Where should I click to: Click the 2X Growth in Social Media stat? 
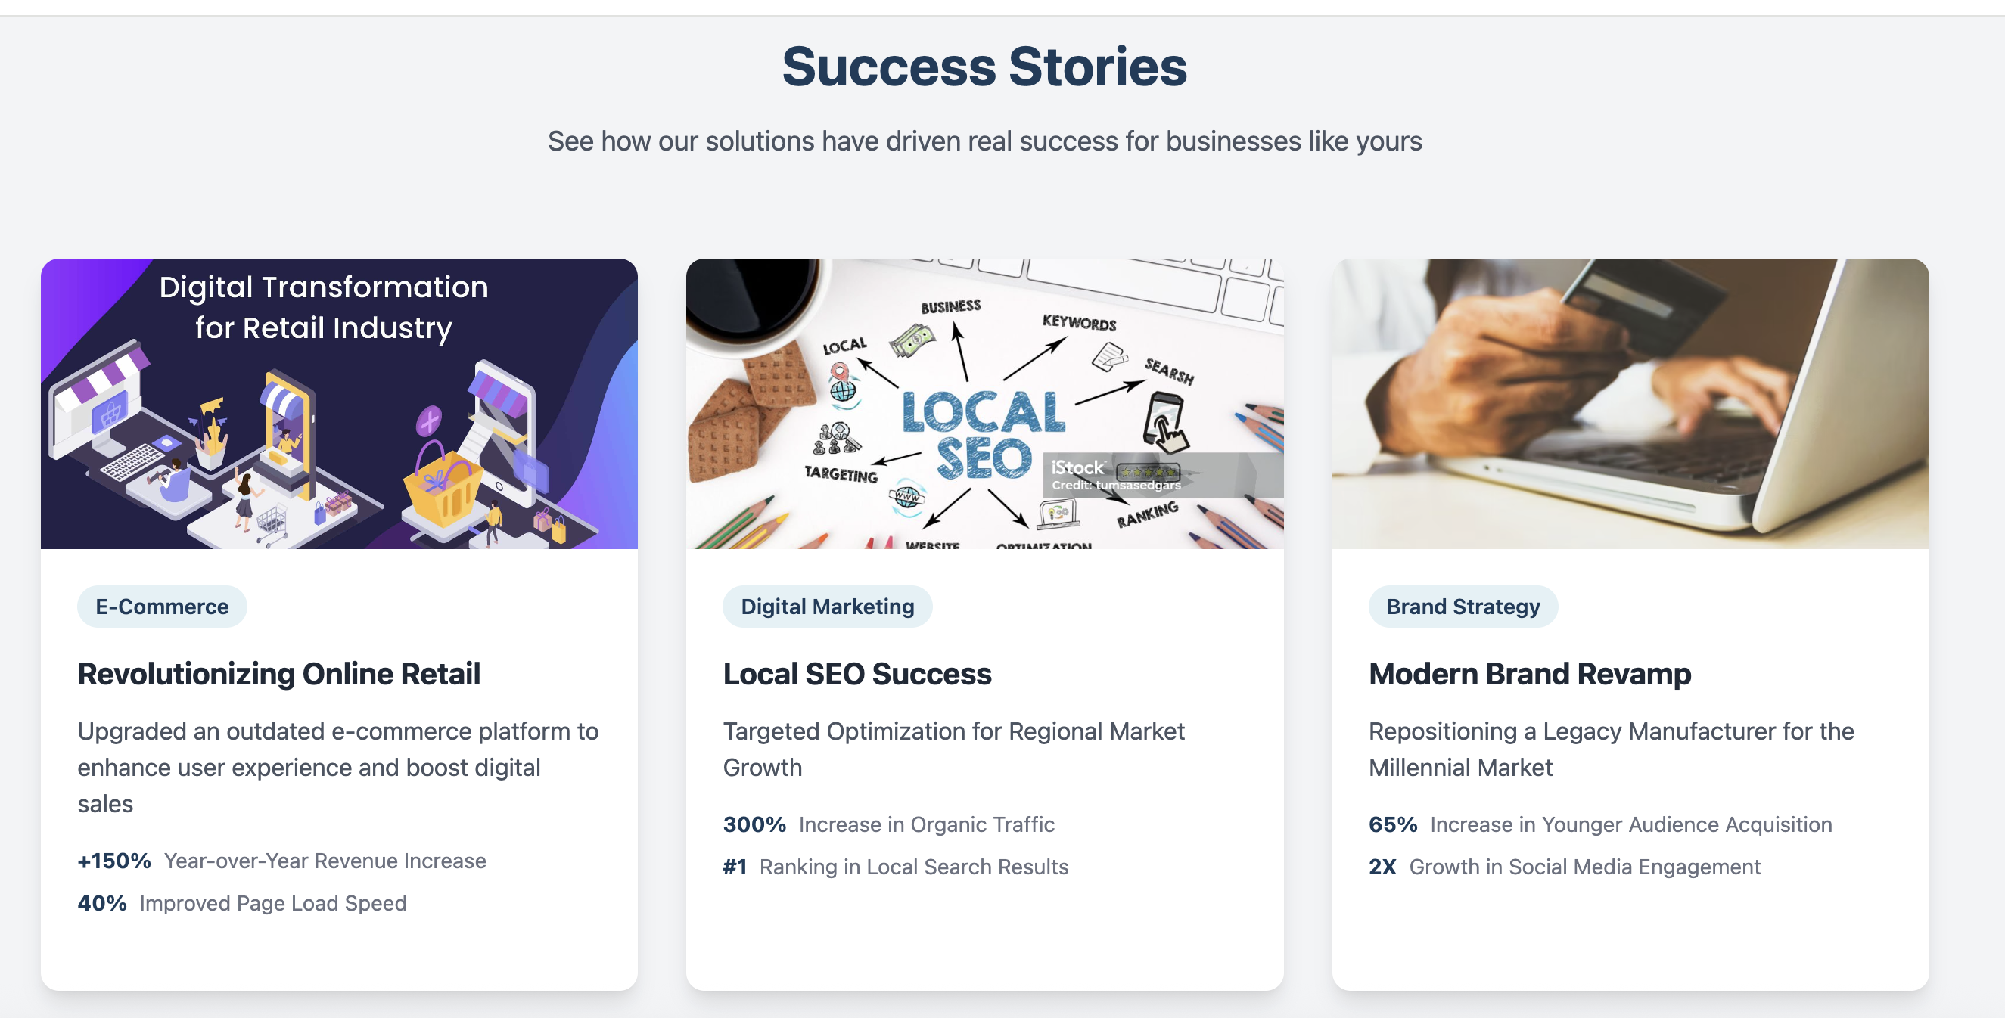click(x=1564, y=867)
